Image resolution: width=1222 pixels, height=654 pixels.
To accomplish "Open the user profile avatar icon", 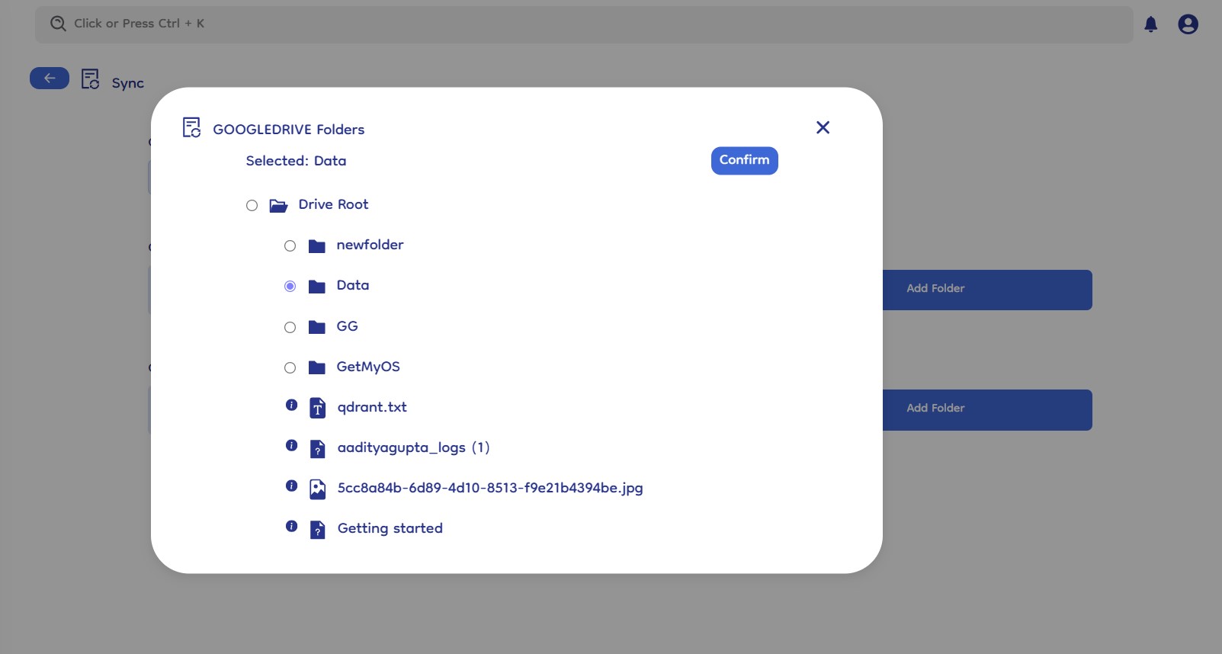I will pyautogui.click(x=1188, y=24).
